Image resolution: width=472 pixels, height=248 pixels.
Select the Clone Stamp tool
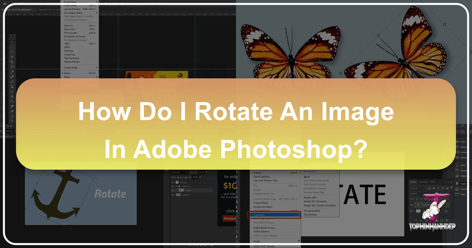[x=12, y=87]
